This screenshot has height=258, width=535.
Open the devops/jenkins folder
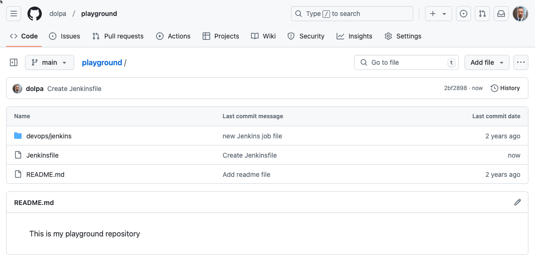pyautogui.click(x=49, y=136)
